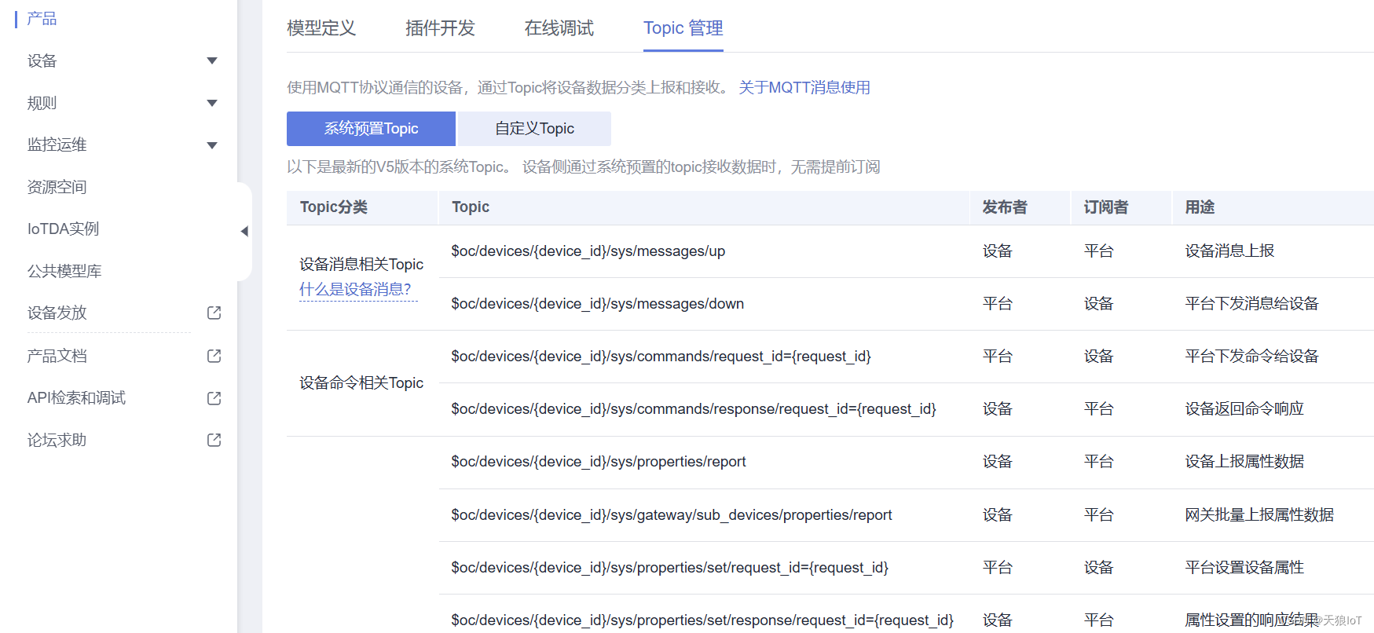Image resolution: width=1374 pixels, height=633 pixels.
Task: Open 公共模型库 in the sidebar
Action: (x=64, y=271)
